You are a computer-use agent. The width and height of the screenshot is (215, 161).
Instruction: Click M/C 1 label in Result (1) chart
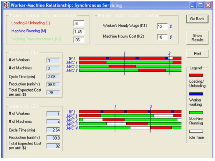point(72,62)
